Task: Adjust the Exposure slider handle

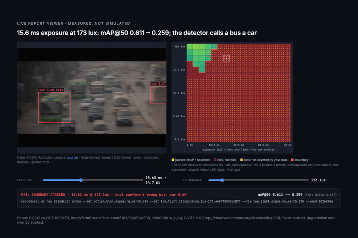Action: (81, 180)
